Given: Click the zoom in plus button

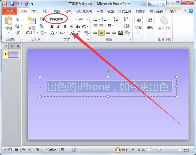Looking at the screenshot, I should (x=180, y=150).
